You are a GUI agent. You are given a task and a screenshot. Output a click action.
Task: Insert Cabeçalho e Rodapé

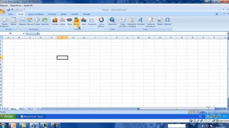tap(132, 22)
